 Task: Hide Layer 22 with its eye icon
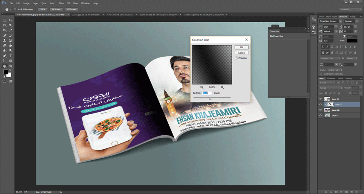(x=321, y=104)
